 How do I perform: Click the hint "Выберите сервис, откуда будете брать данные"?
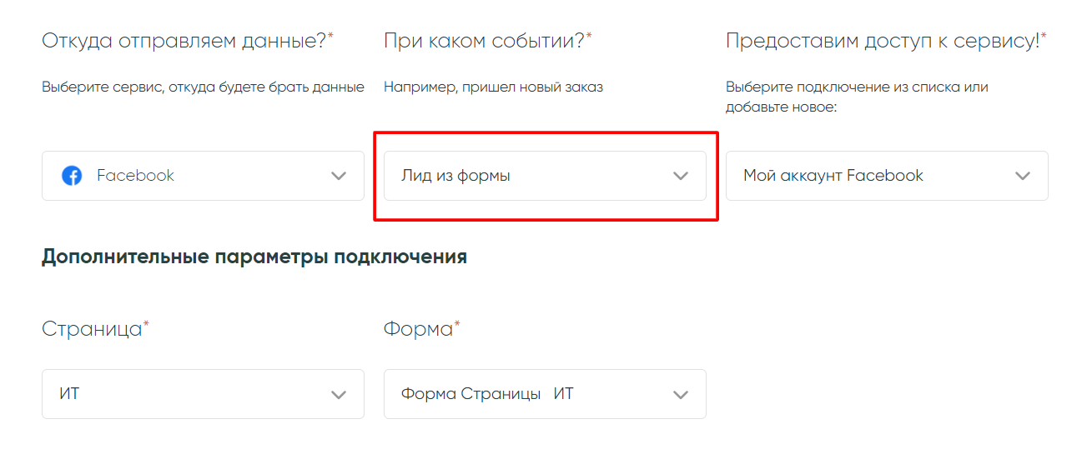point(203,87)
